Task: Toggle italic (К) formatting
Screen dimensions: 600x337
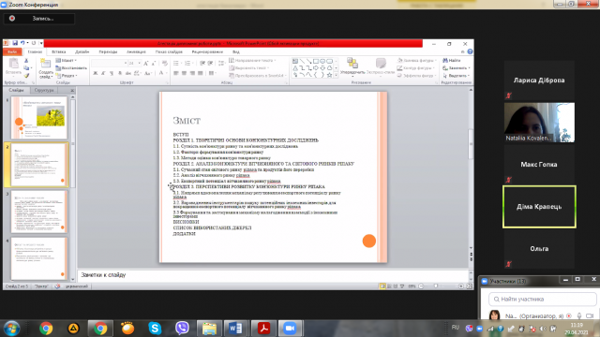Action: pos(103,73)
